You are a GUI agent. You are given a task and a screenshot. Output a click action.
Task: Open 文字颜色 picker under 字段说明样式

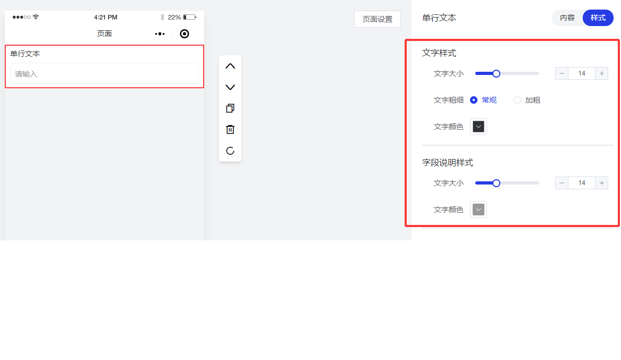(x=479, y=210)
